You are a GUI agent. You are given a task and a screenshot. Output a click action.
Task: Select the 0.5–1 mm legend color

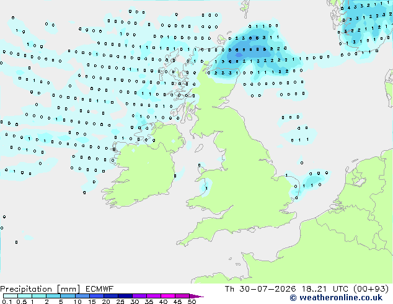(x=25, y=296)
